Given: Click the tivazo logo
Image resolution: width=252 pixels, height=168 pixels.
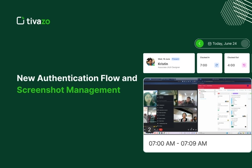Looking at the screenshot, I should click(33, 21).
